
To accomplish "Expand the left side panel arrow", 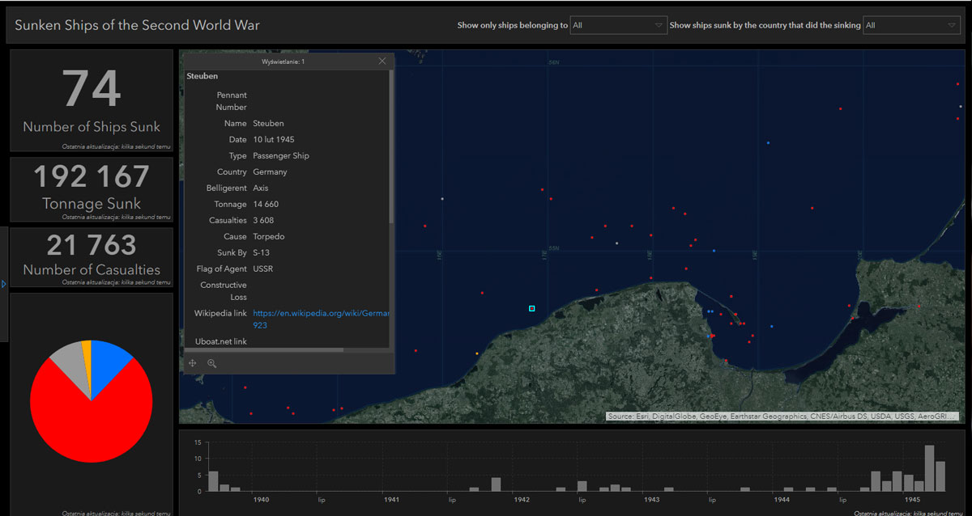I will [x=4, y=284].
